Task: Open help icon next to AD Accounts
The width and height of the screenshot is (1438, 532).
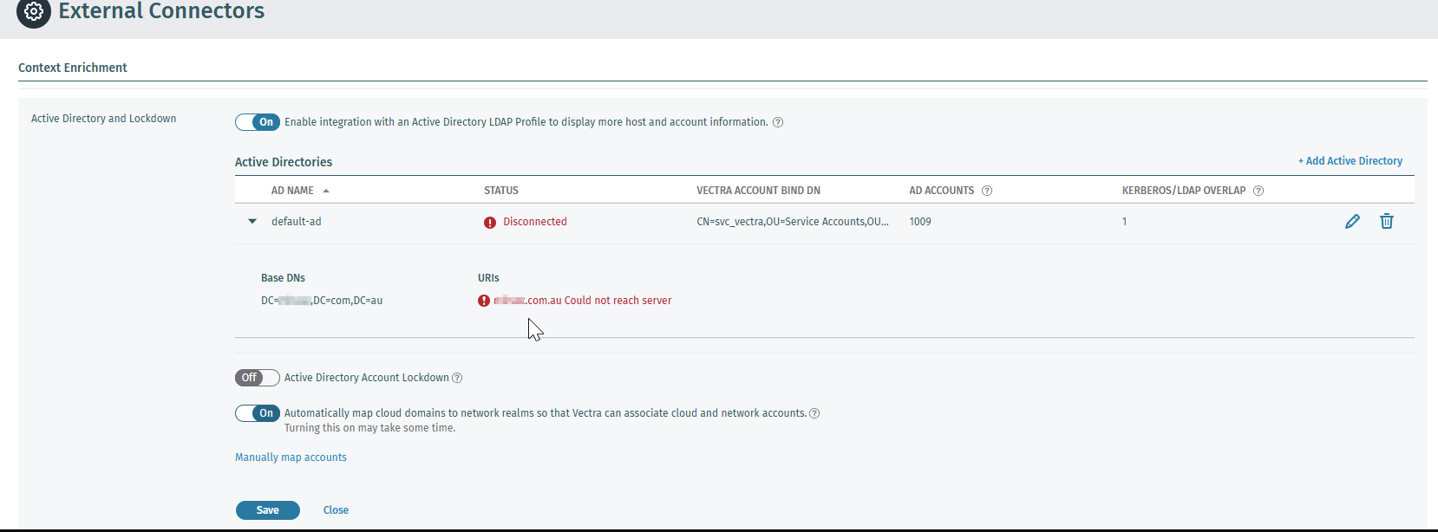Action: click(987, 191)
